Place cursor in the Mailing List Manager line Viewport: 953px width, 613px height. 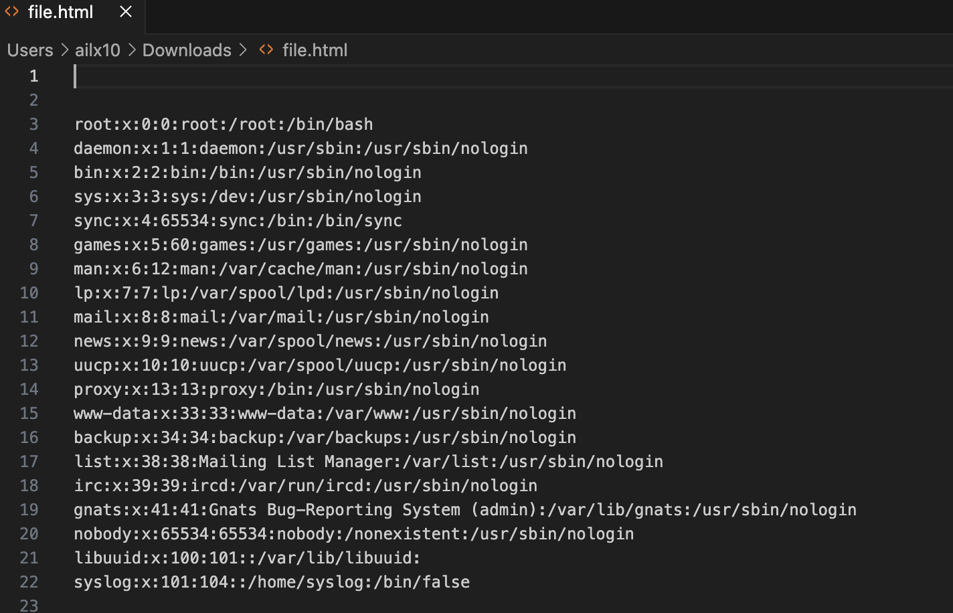pos(368,462)
